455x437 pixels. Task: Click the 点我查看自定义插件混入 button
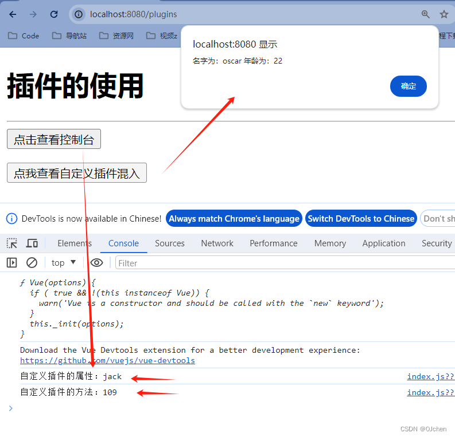point(77,173)
